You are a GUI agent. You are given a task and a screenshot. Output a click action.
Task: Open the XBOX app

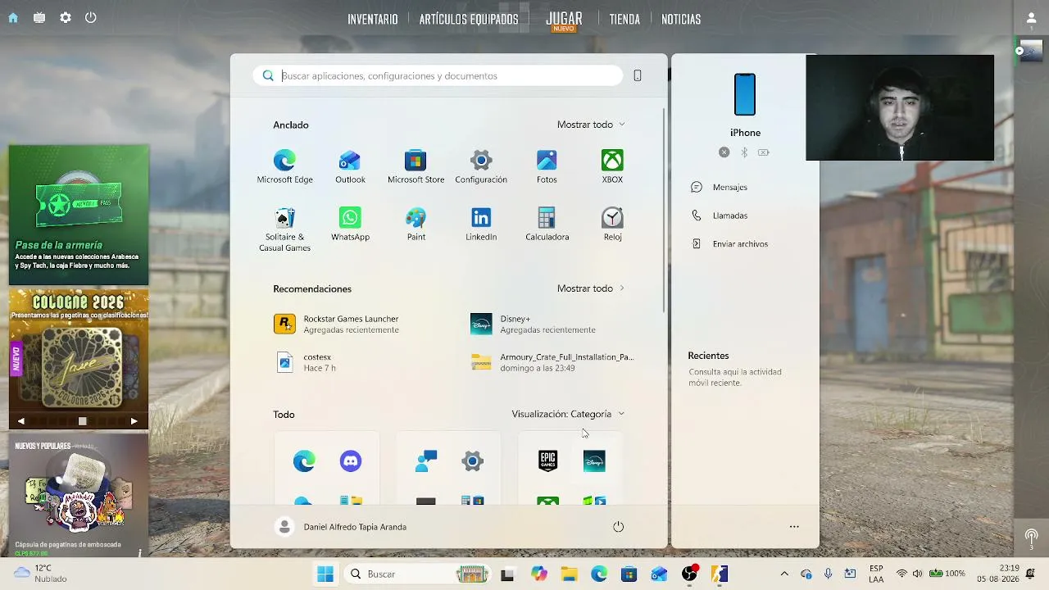tap(612, 166)
